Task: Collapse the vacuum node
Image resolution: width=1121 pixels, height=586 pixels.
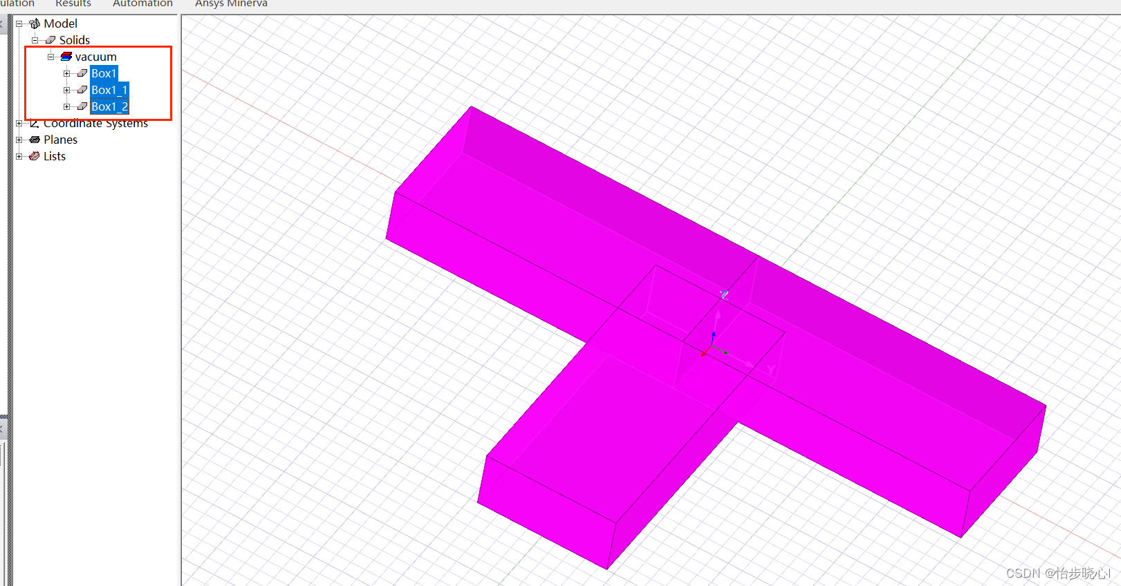Action: 50,57
